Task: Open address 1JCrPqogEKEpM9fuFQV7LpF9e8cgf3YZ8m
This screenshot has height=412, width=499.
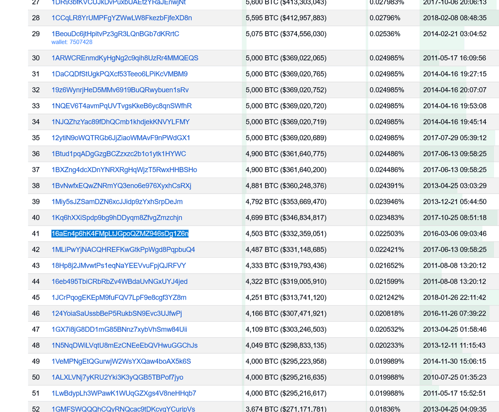Action: pos(119,297)
